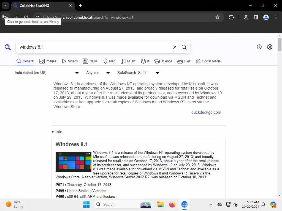Image resolution: width=282 pixels, height=211 pixels.
Task: Switch to the Science tab
Action: tap(163, 61)
